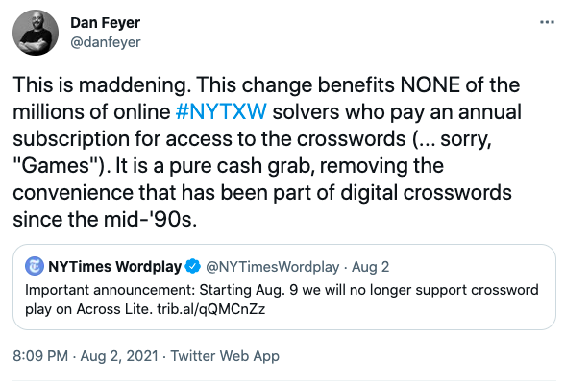Screen dimensions: 565x385
Task: Click the 8:09 PM timestamp
Action: pyautogui.click(x=40, y=356)
